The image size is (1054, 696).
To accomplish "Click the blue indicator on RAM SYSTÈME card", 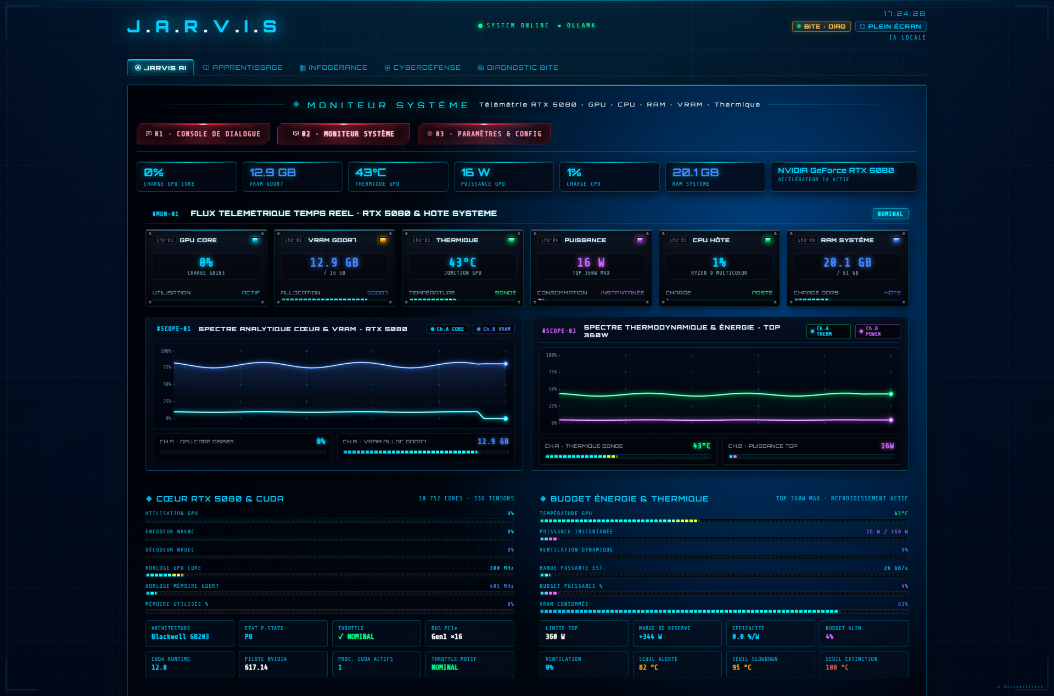I will [x=896, y=240].
